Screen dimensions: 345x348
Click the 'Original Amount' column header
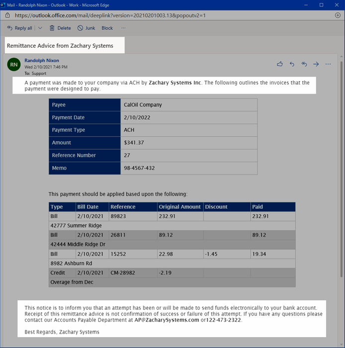click(x=180, y=207)
